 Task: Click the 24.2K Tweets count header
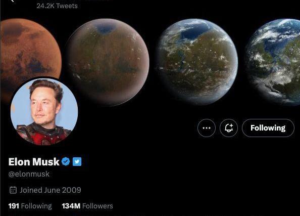pos(57,6)
